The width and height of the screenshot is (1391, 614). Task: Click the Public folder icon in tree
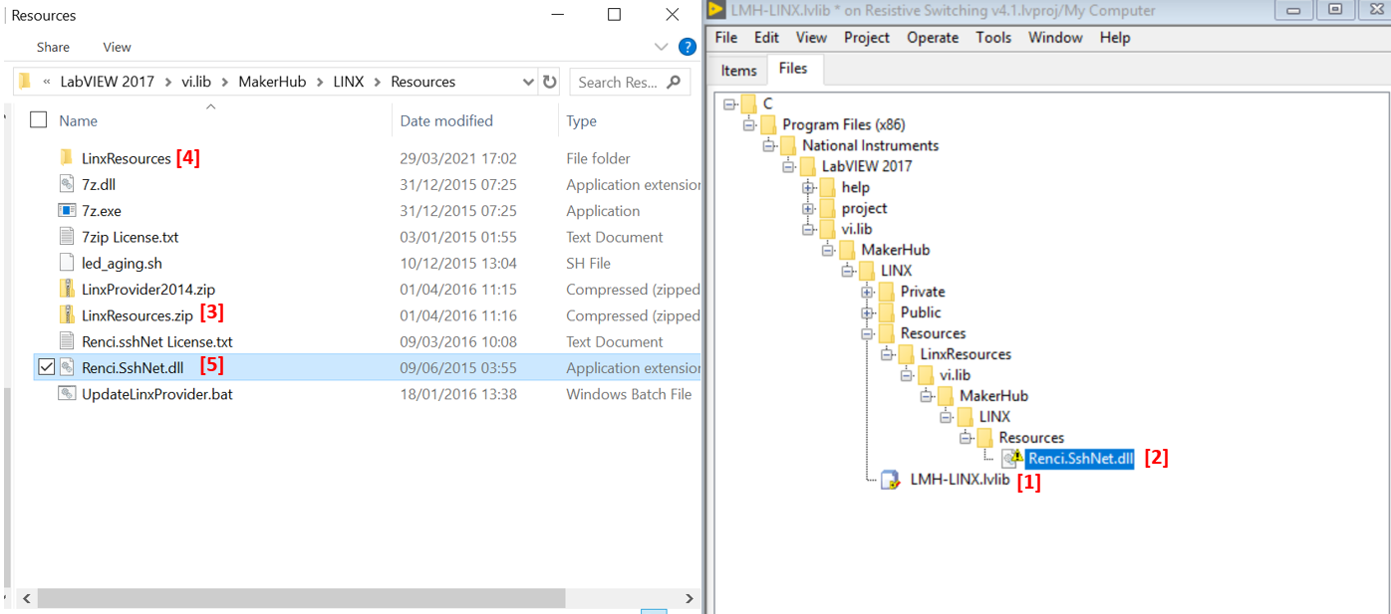coord(887,312)
